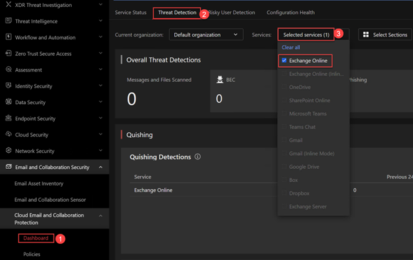
Task: Select the Threat Detection tab
Action: (x=177, y=12)
